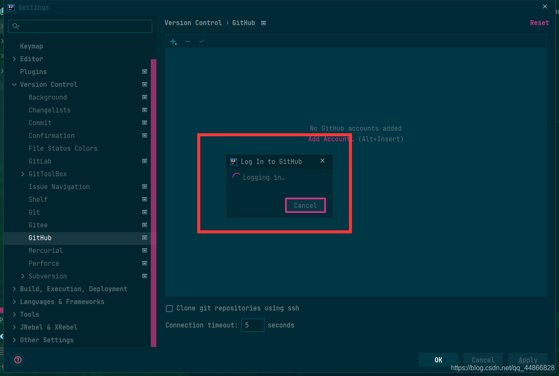This screenshot has width=559, height=376.
Task: Expand the Editor settings node
Action: 14,59
